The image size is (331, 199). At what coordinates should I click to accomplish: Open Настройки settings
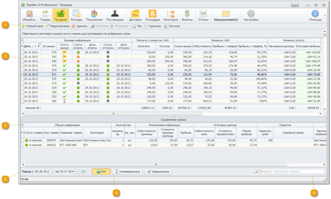251,15
